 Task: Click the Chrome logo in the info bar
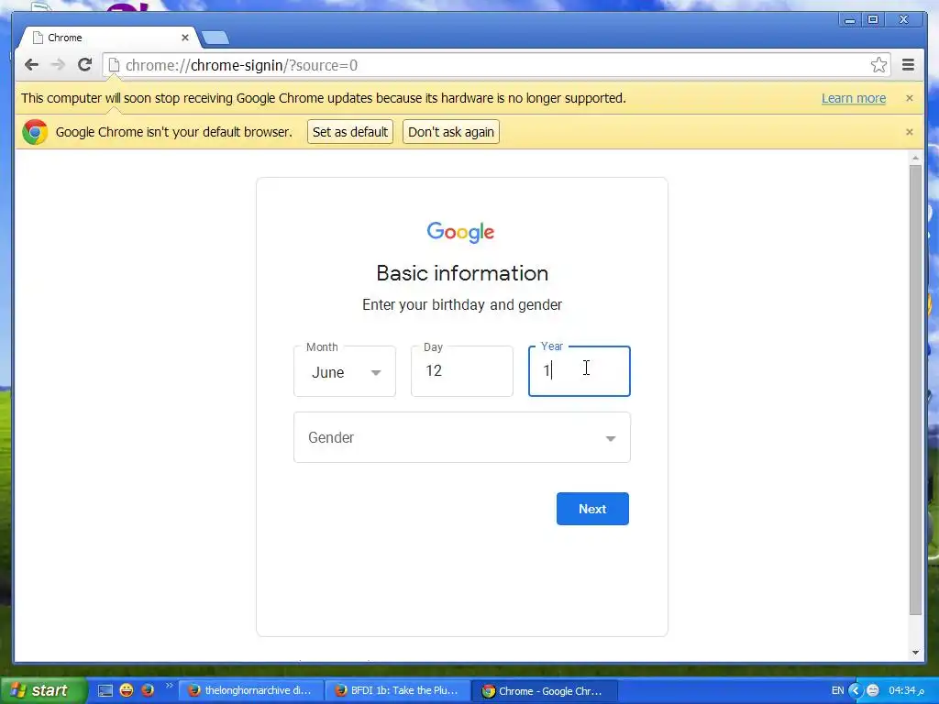tap(35, 132)
